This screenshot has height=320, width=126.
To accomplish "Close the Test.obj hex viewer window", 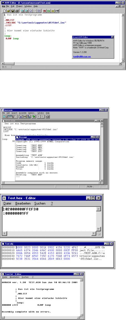I will pos(112,244).
